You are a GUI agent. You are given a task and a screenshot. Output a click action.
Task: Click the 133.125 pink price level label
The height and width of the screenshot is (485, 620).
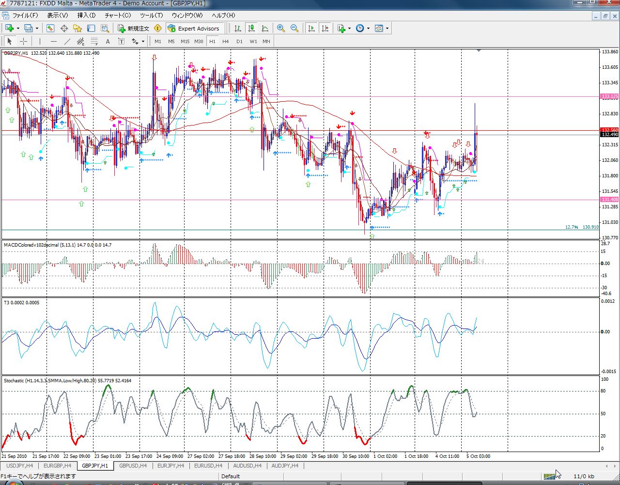point(609,96)
